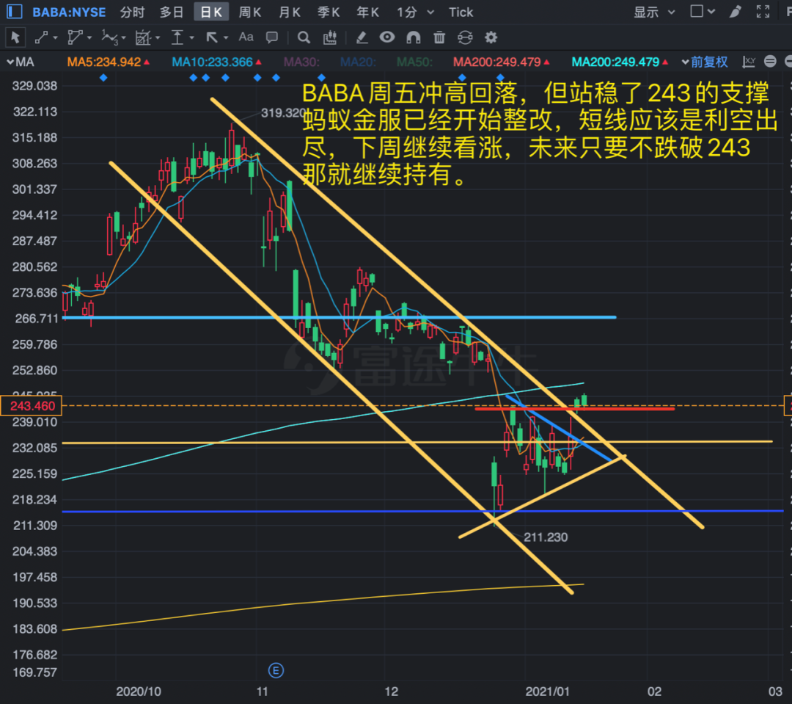Select the trend line drawing tool

pyautogui.click(x=41, y=37)
